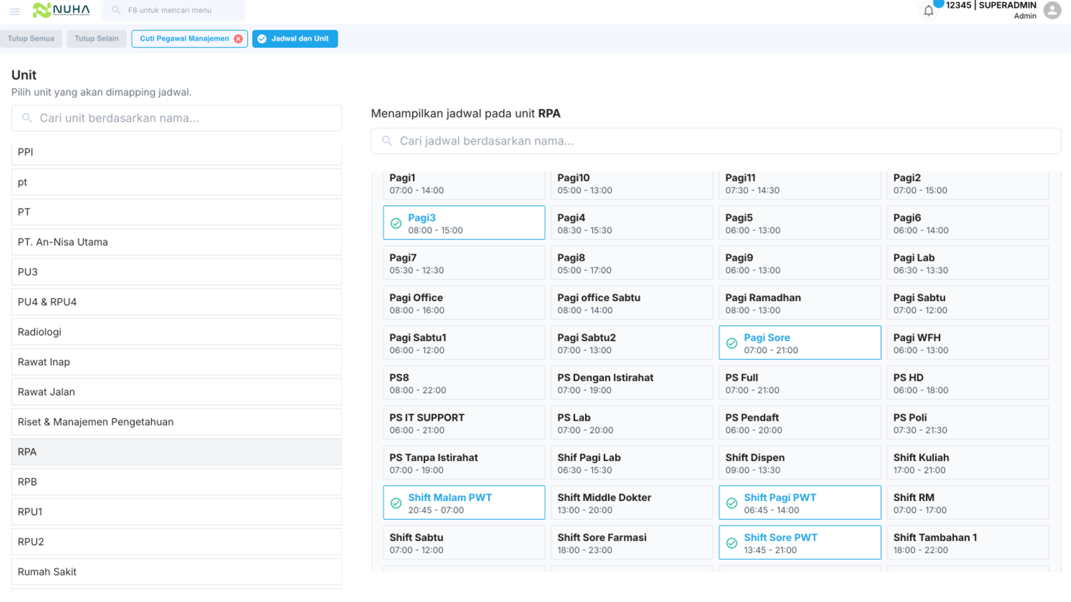Image resolution: width=1071 pixels, height=602 pixels.
Task: Choose the RPB unit from list
Action: click(177, 482)
